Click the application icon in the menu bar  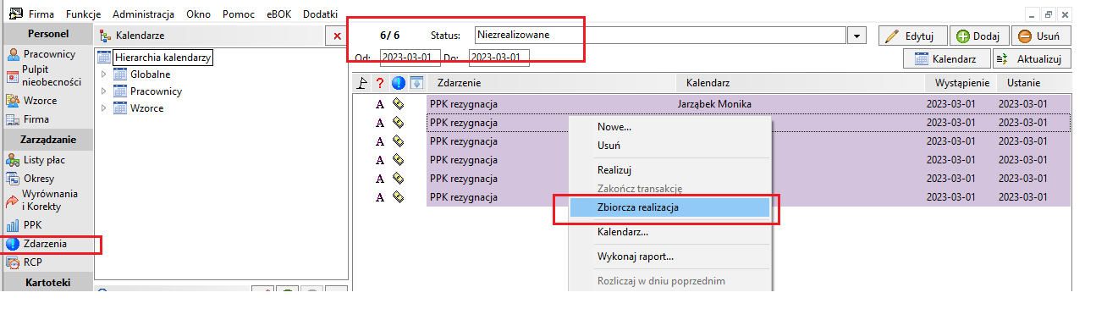click(x=15, y=14)
